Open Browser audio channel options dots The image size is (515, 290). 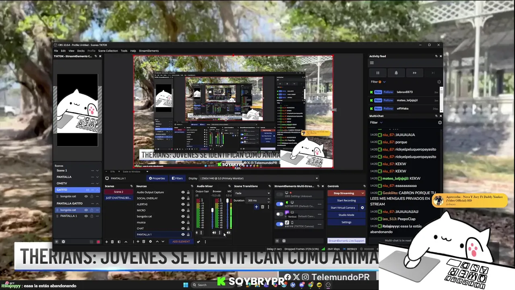tap(219, 232)
